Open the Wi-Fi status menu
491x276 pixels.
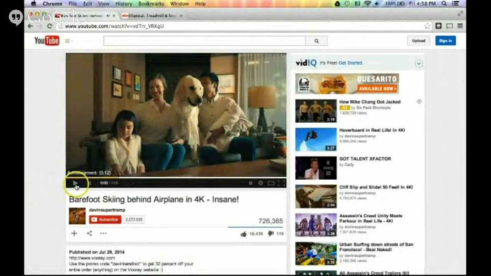point(367,3)
